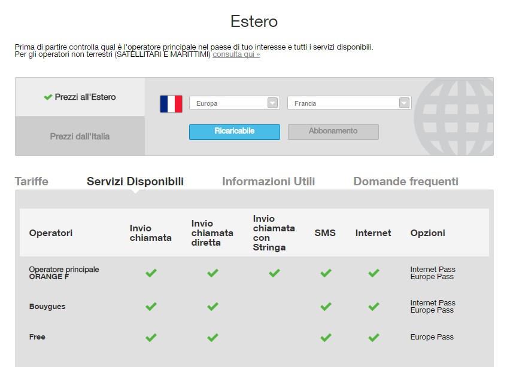Click the Invio chiamata column header
The image size is (507, 367).
coord(151,233)
